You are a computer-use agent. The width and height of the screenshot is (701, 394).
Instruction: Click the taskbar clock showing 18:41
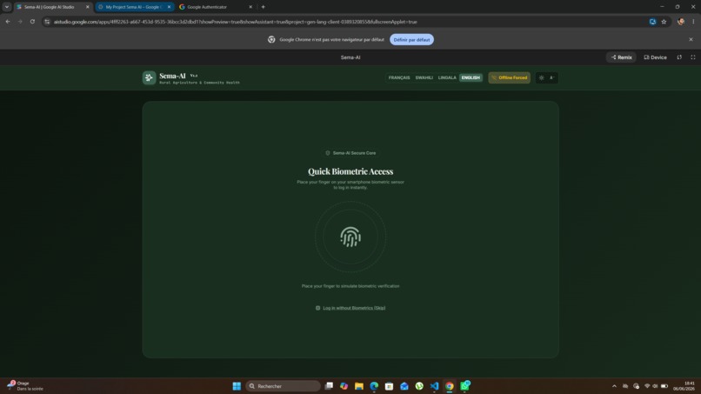point(684,386)
